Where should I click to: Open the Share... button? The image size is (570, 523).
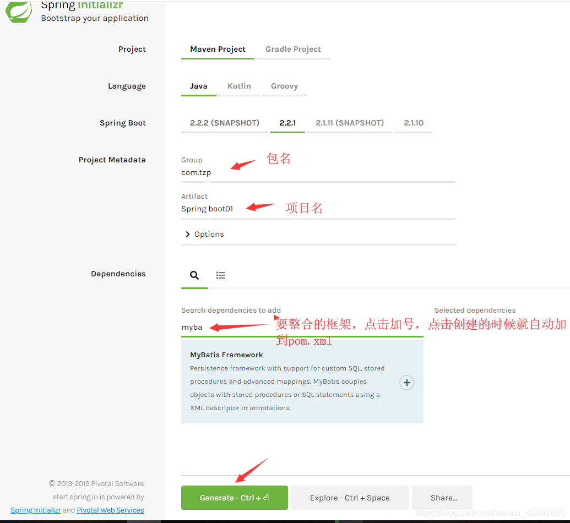tap(442, 498)
